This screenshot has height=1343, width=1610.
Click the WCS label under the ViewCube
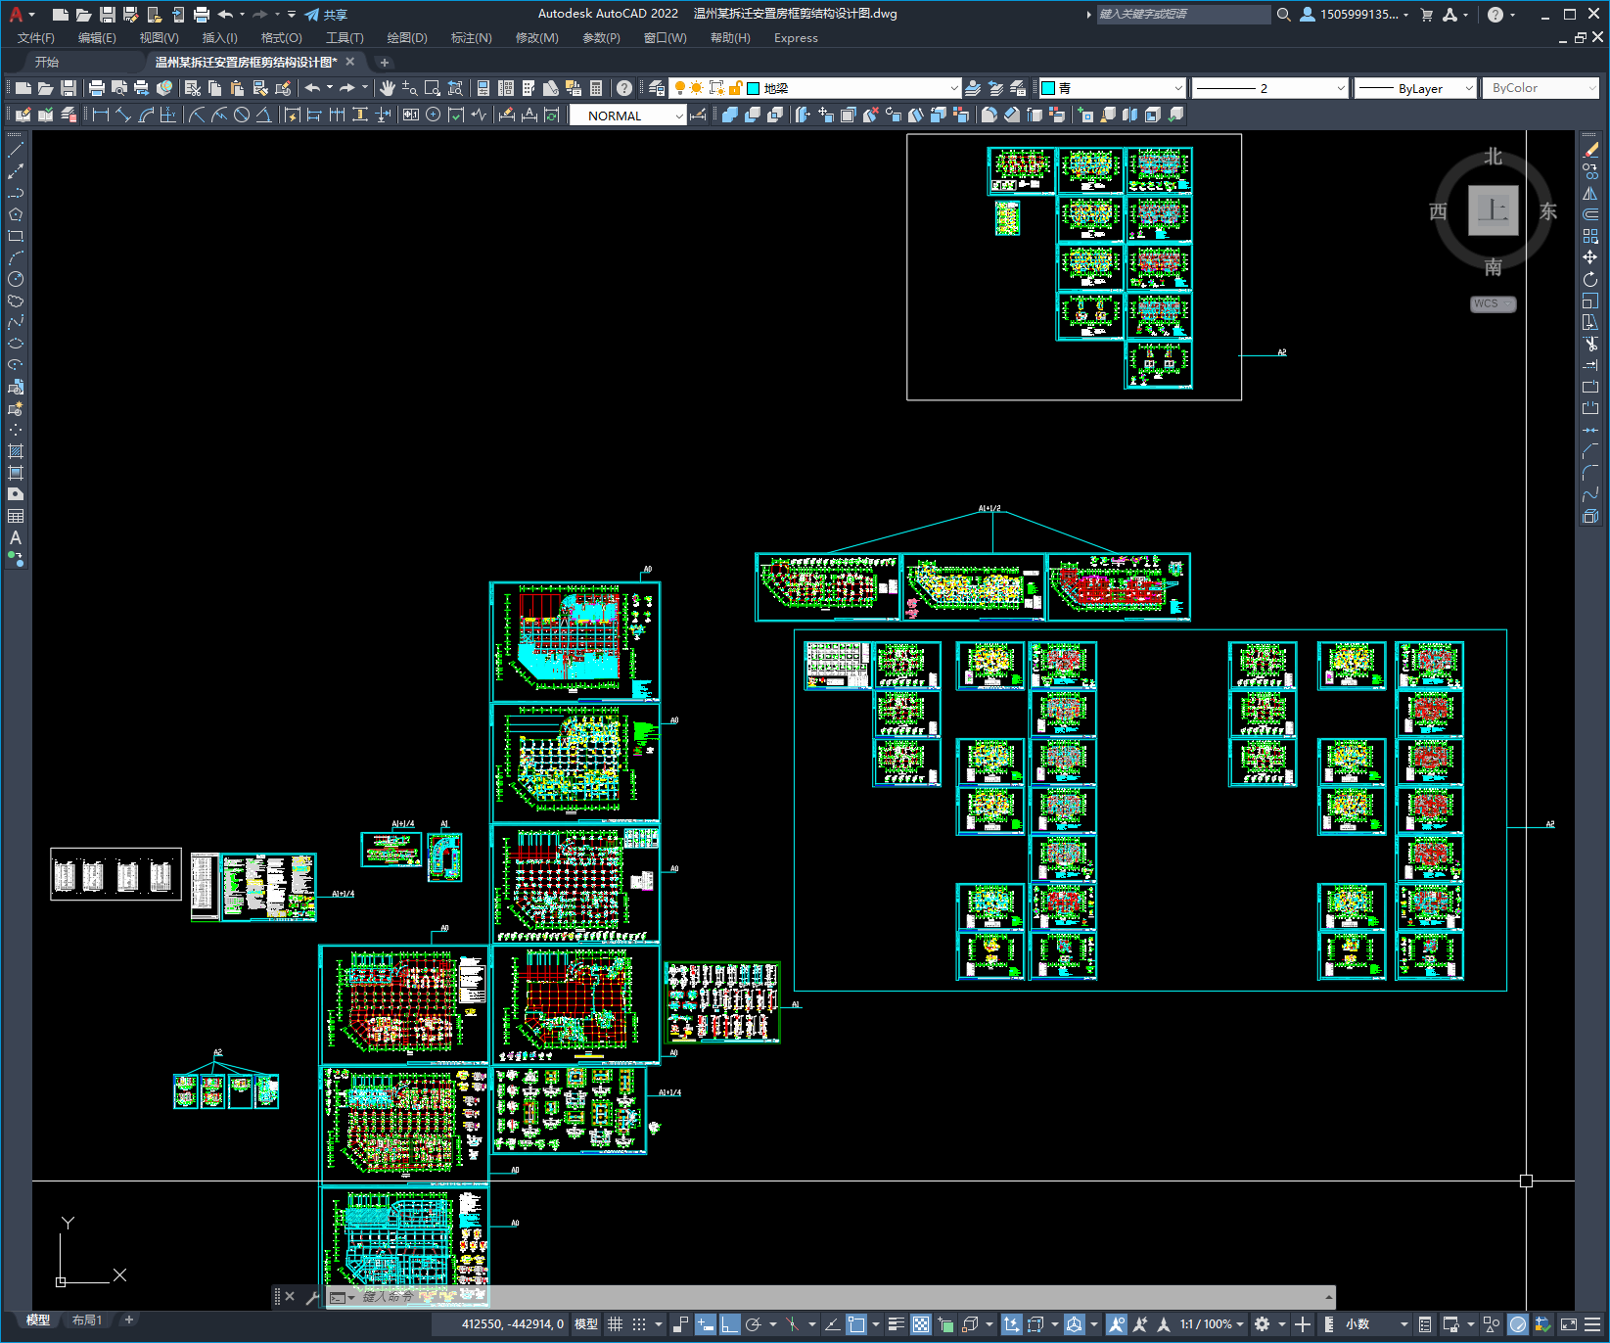1493,303
